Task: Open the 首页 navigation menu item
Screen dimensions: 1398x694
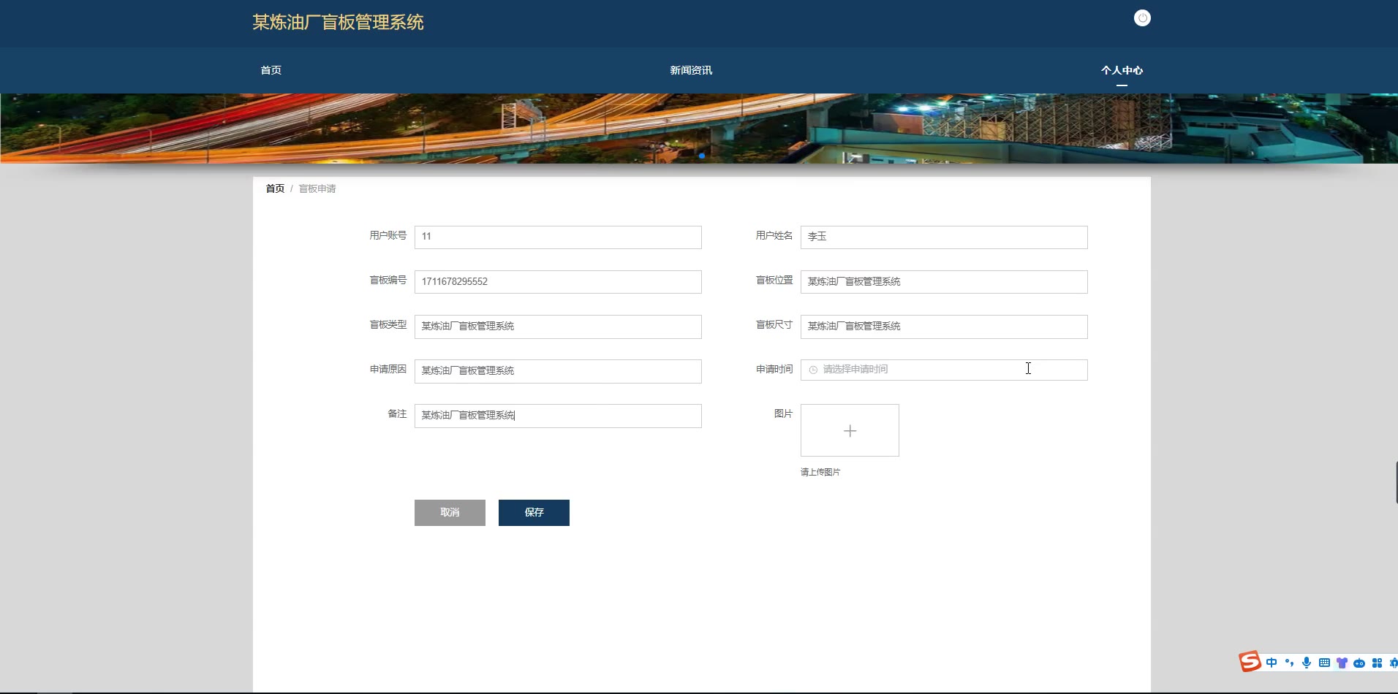Action: tap(271, 70)
